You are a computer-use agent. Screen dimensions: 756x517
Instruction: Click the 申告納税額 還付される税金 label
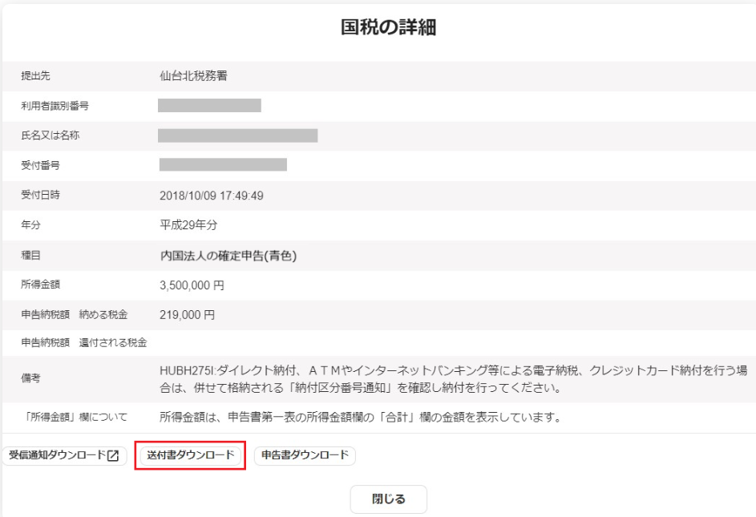point(84,343)
